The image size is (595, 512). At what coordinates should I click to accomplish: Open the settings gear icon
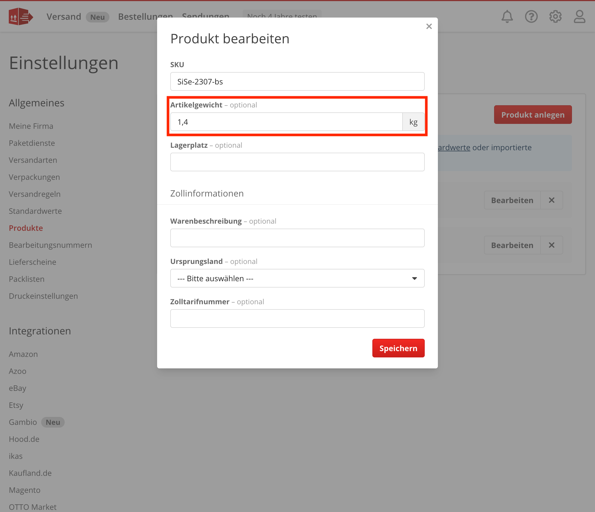pos(555,17)
